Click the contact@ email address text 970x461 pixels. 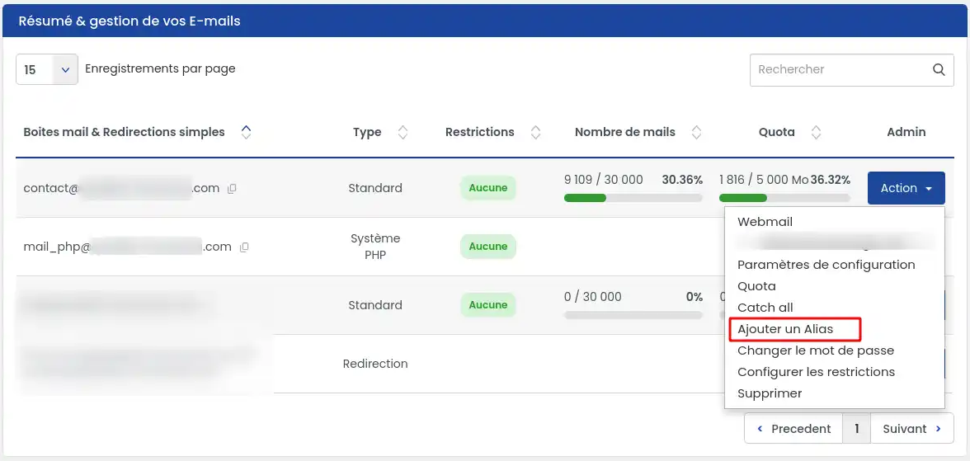tap(121, 188)
